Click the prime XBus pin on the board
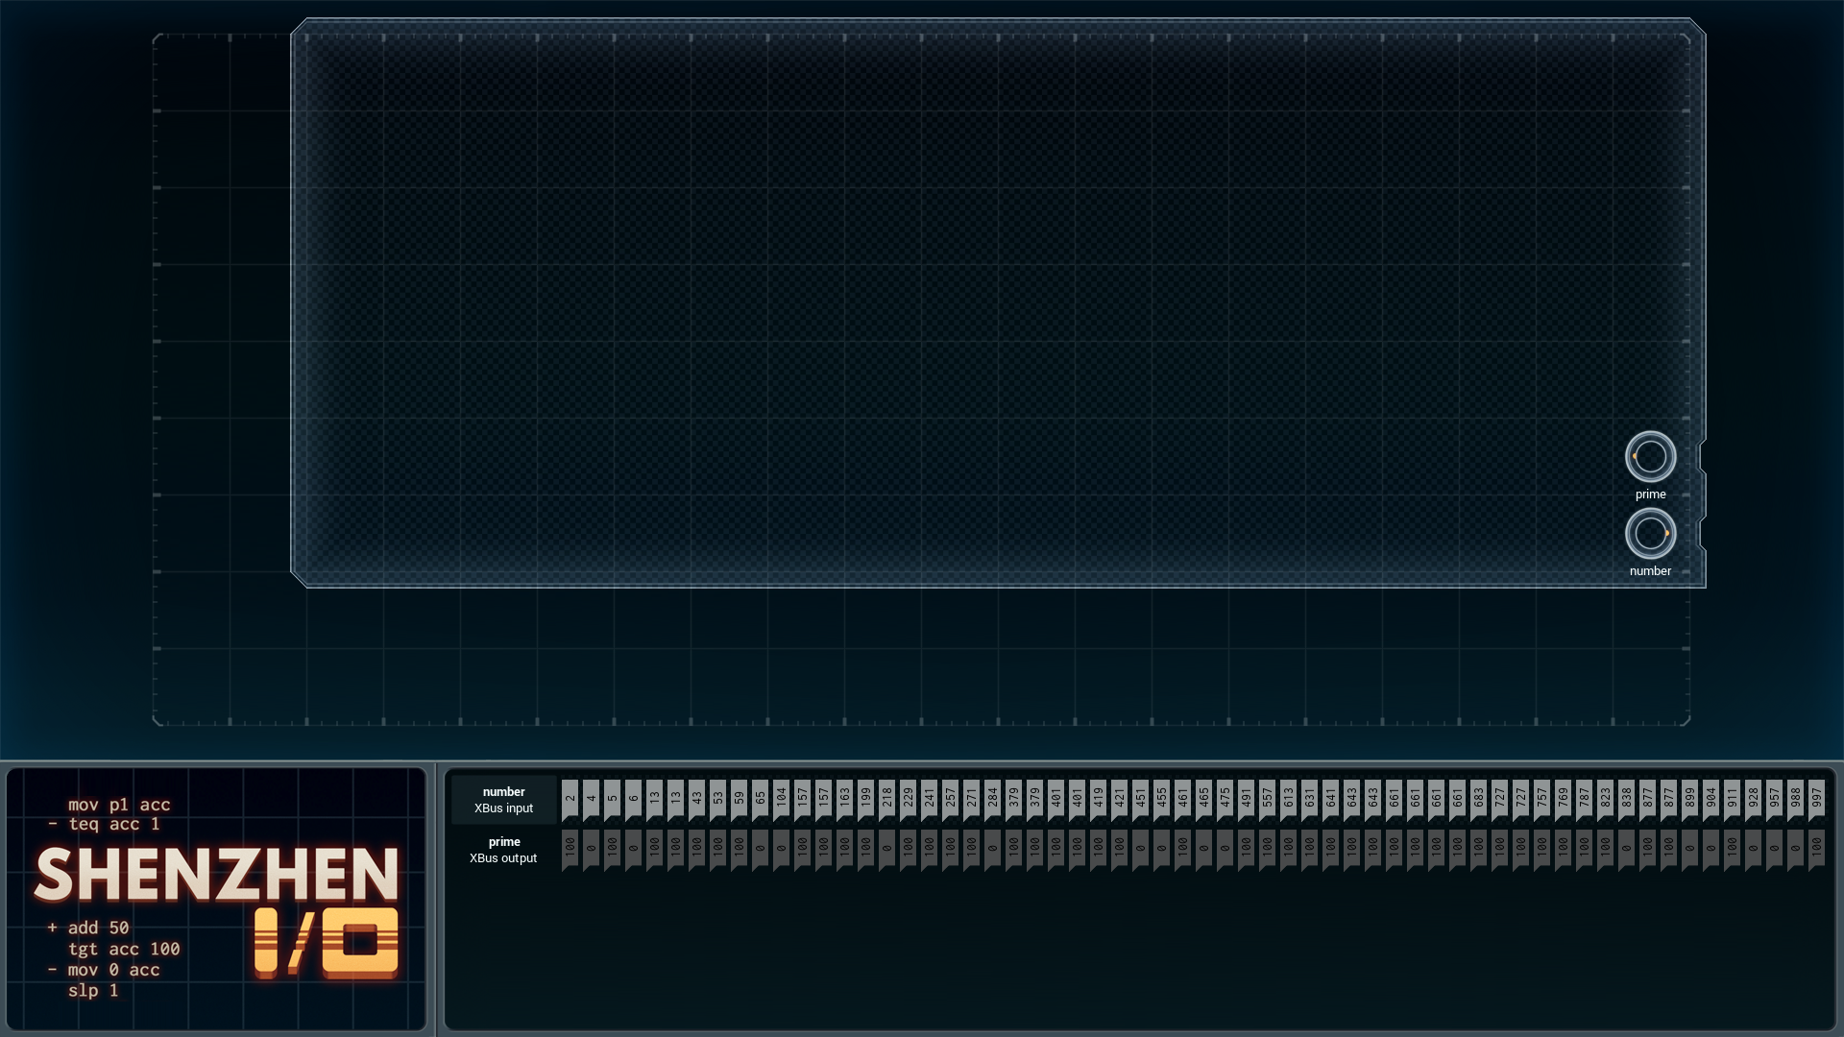The width and height of the screenshot is (1844, 1037). (x=1650, y=457)
